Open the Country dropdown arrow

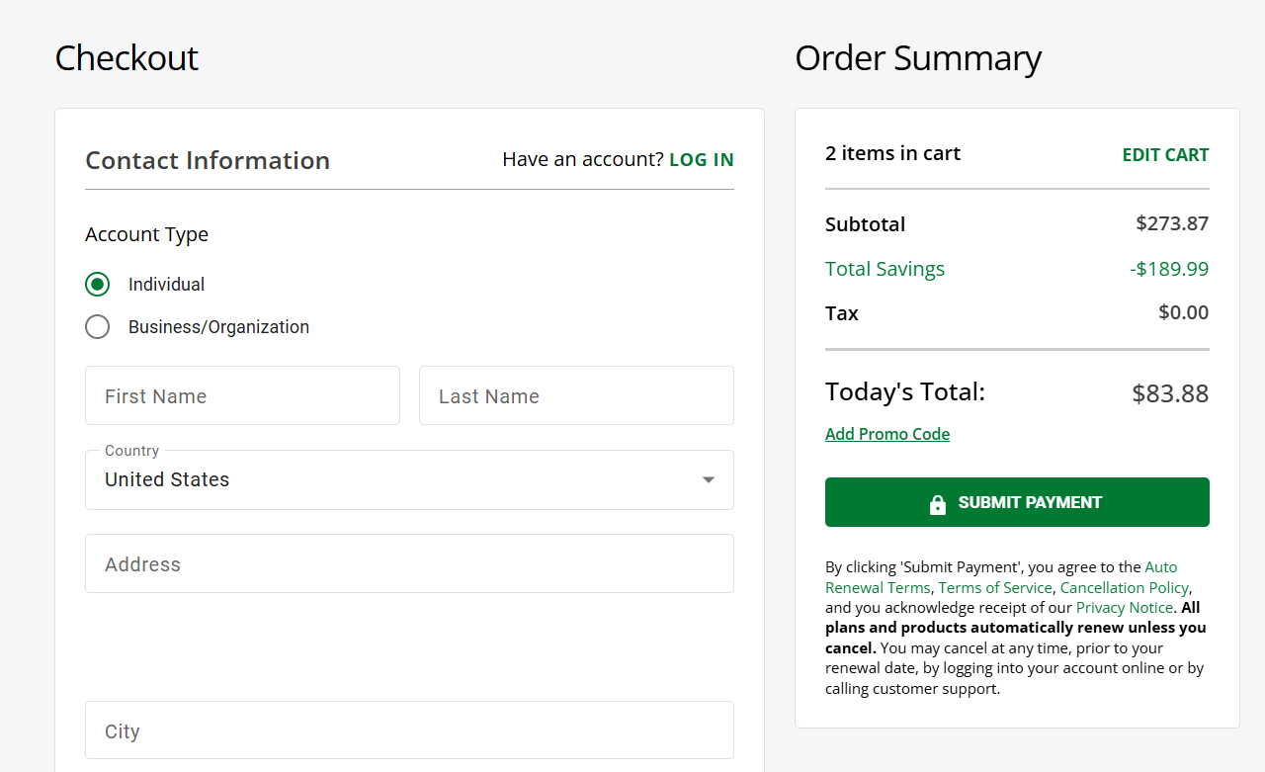[x=708, y=480]
